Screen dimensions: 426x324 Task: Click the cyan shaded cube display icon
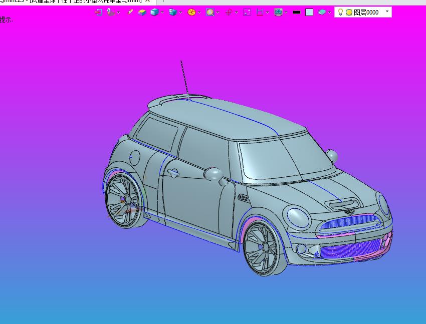coord(154,12)
